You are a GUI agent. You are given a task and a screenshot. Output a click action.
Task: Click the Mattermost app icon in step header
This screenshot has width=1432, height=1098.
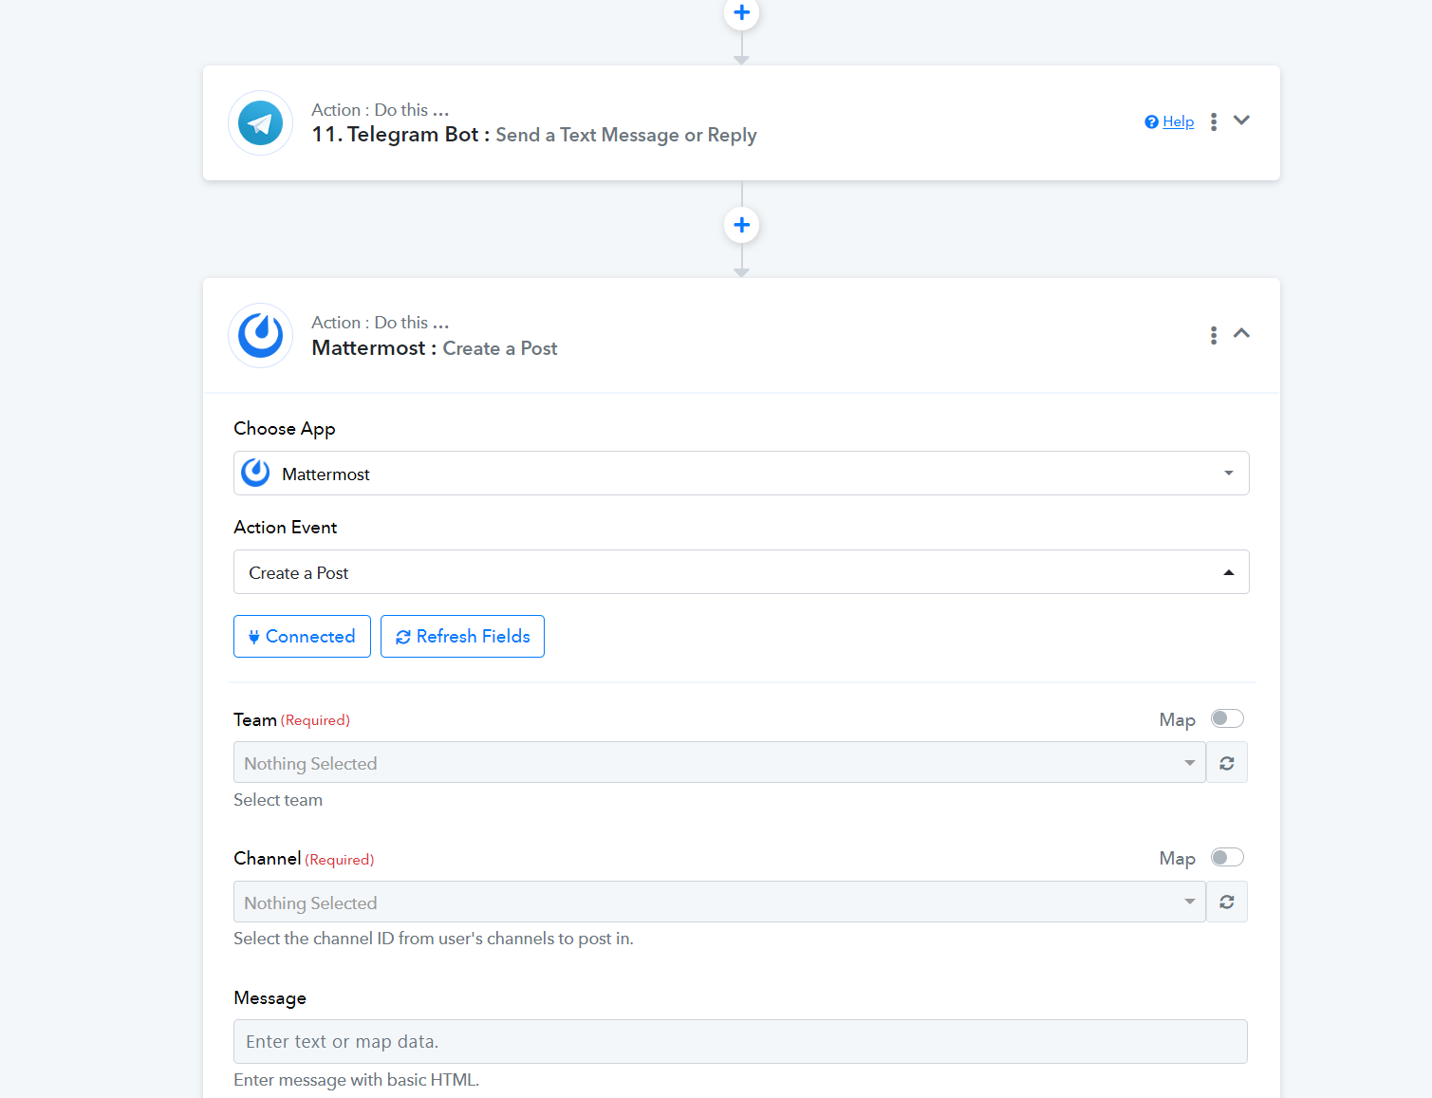point(260,335)
